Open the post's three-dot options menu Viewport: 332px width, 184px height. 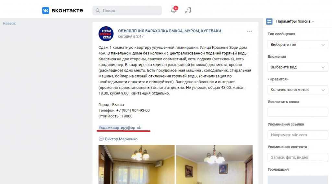tap(249, 31)
